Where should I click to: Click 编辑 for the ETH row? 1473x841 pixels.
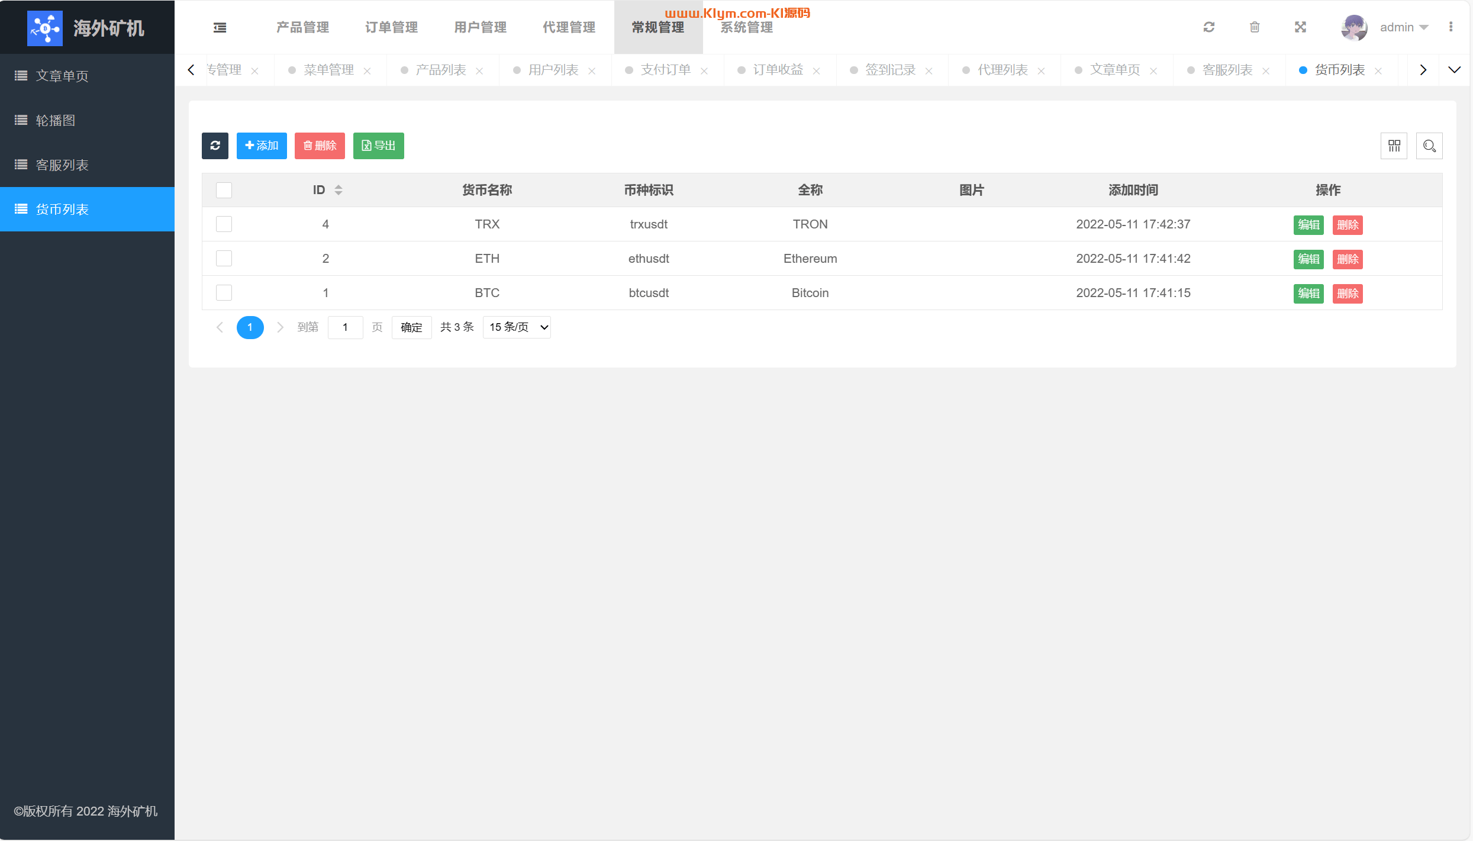1308,259
